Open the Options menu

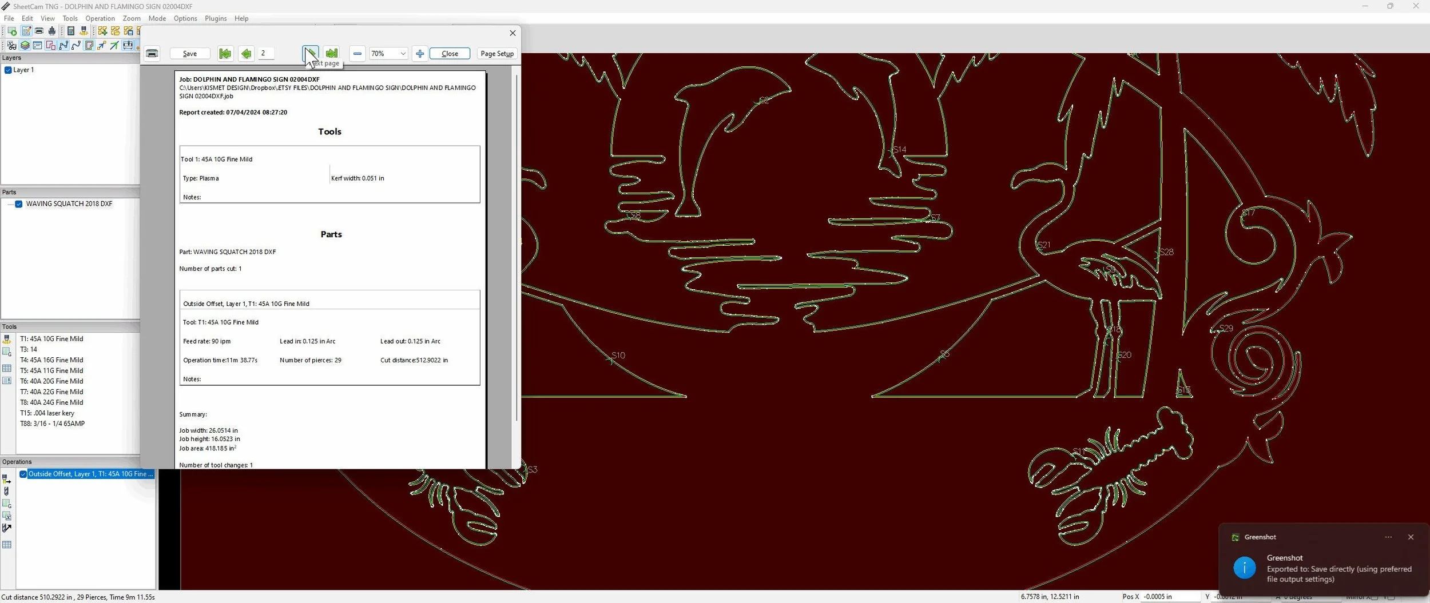[185, 18]
